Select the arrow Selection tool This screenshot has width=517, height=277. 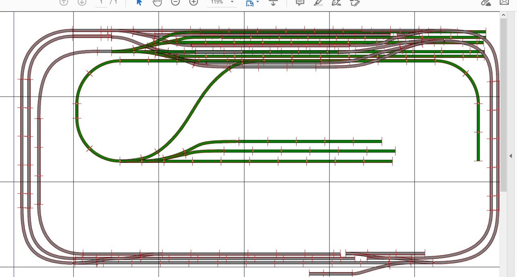click(x=139, y=2)
